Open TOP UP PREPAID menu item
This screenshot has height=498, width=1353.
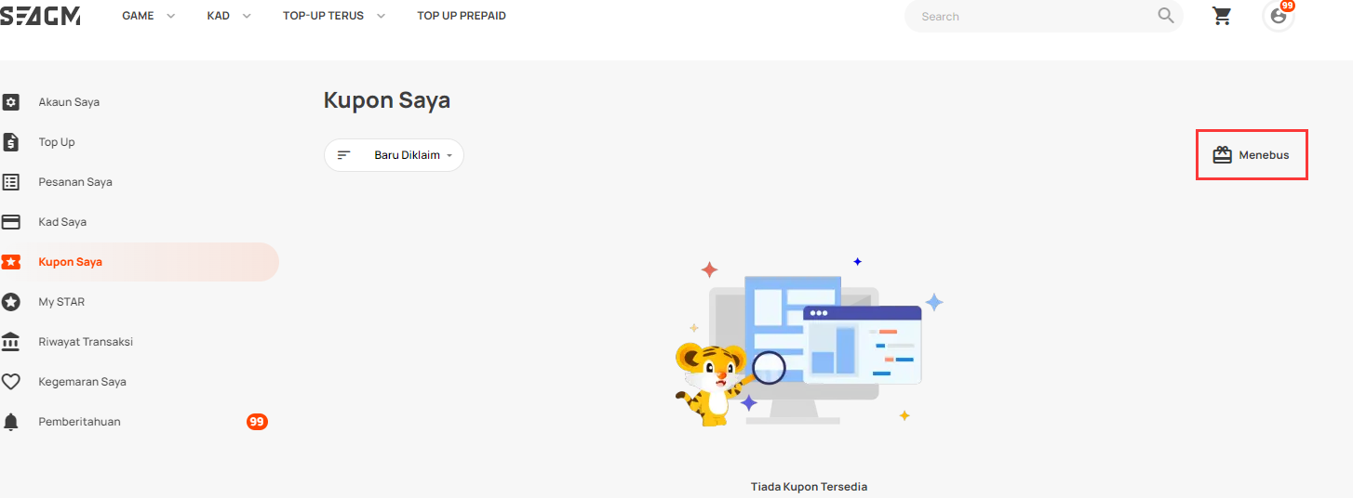point(462,16)
